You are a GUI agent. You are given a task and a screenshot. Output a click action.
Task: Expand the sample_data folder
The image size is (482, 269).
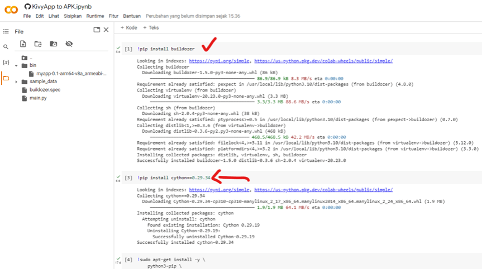[16, 81]
